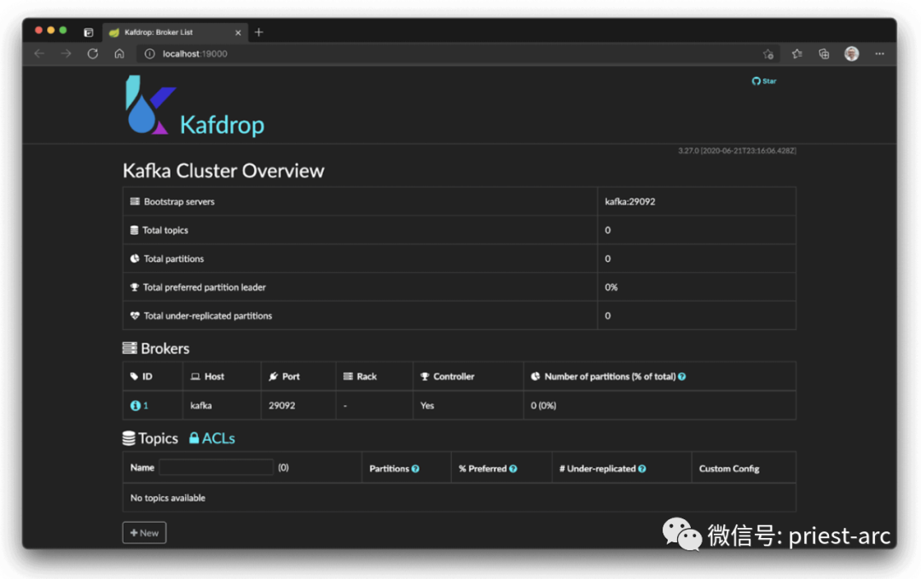Screen dimensions: 921x579
Task: Open the browser settings ellipsis menu
Action: pyautogui.click(x=879, y=54)
